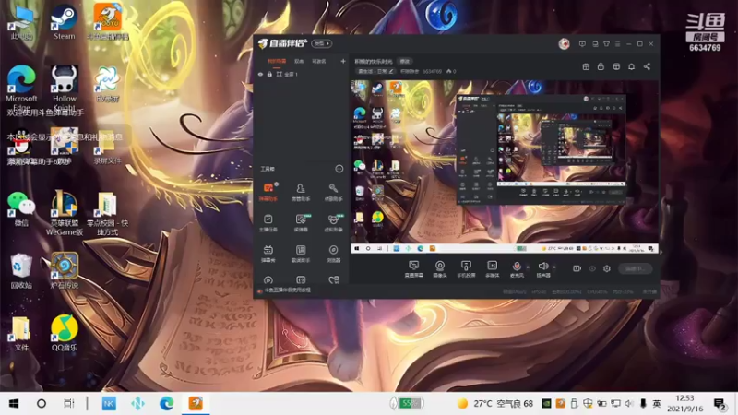This screenshot has height=415, width=738.
Task: Expand the speaker options arrow
Action: click(554, 267)
